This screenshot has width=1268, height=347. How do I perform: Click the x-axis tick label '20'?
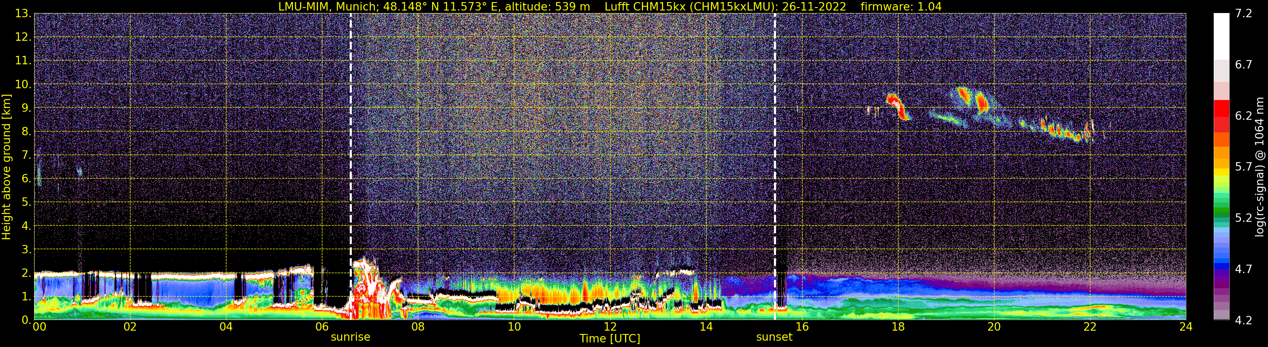tap(993, 327)
